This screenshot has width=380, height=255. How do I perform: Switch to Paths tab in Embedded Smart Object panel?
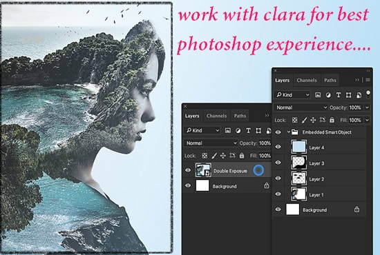(x=330, y=80)
